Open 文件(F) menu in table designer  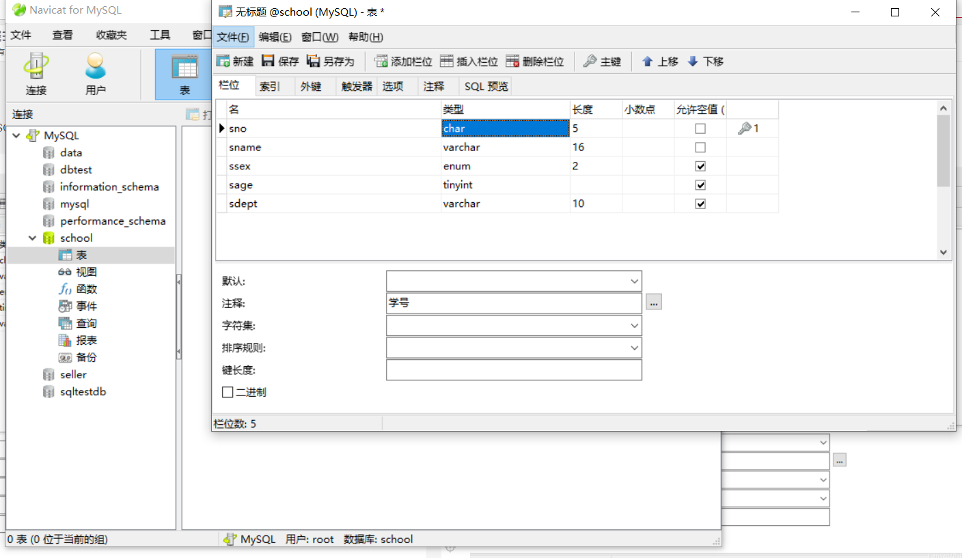pyautogui.click(x=233, y=37)
